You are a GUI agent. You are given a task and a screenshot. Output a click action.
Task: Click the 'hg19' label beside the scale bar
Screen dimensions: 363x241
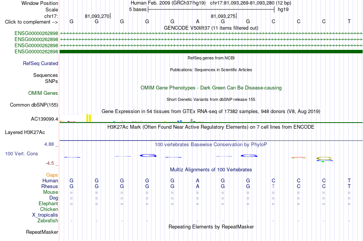(283, 10)
